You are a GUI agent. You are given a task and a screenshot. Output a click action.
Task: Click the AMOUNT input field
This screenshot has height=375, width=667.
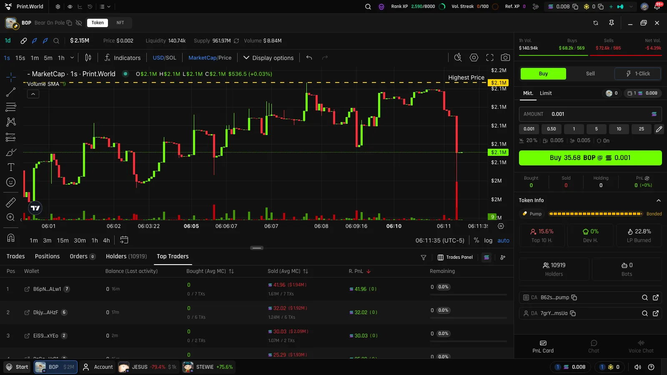point(590,114)
